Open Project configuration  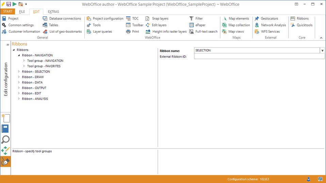click(x=105, y=18)
